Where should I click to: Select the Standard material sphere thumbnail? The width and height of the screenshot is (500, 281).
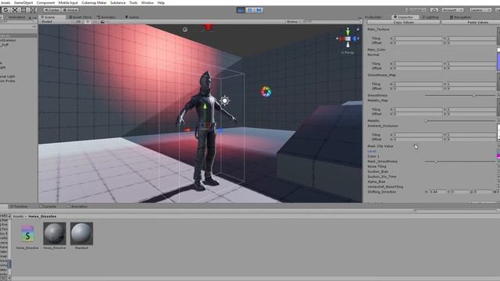point(81,233)
